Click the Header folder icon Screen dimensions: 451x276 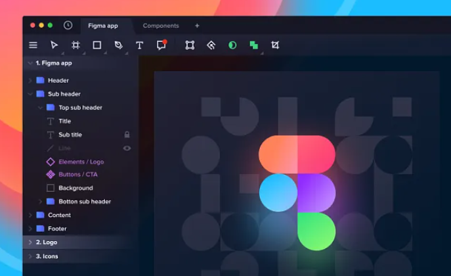[x=40, y=80]
